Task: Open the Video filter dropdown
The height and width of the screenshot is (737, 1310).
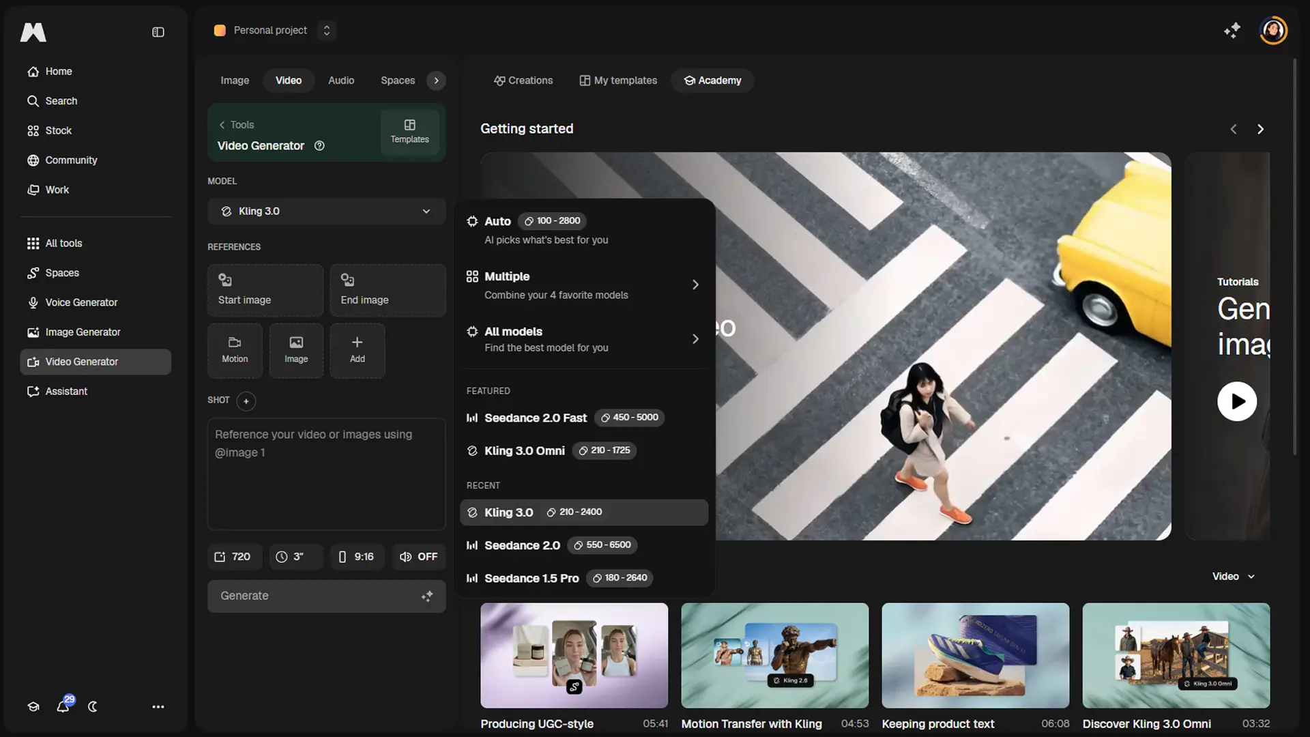Action: [1234, 577]
